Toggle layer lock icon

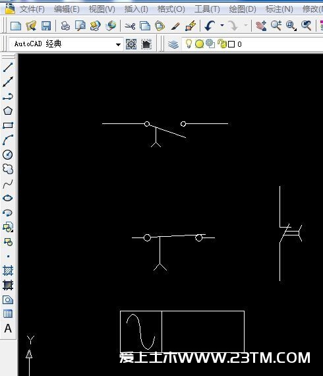222,44
